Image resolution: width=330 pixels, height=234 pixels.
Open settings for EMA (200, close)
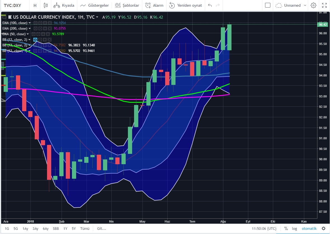click(x=40, y=28)
